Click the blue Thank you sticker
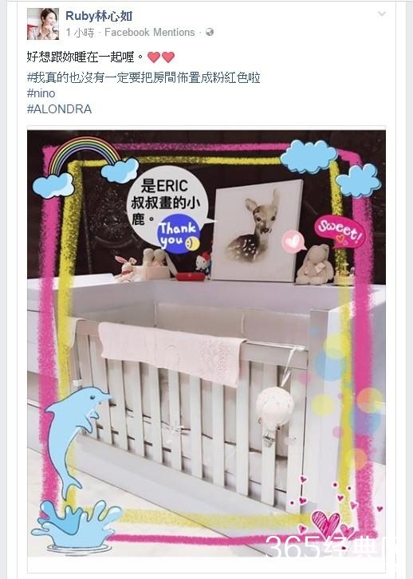This screenshot has width=413, height=579. [179, 234]
